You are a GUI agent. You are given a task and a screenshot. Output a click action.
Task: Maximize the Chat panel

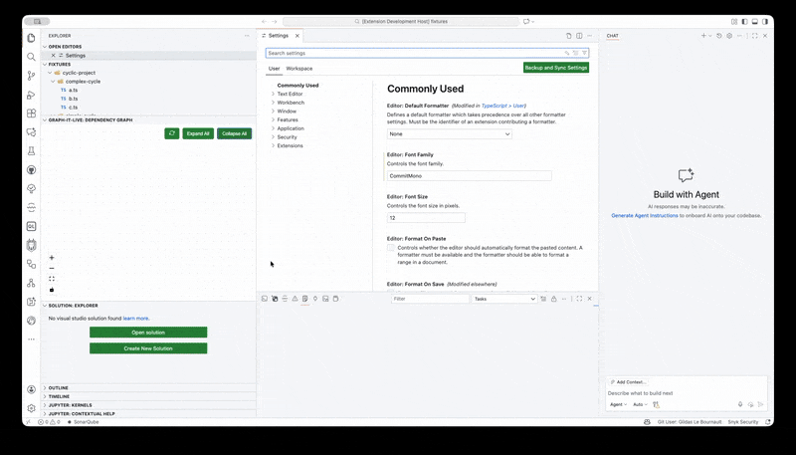pos(755,36)
